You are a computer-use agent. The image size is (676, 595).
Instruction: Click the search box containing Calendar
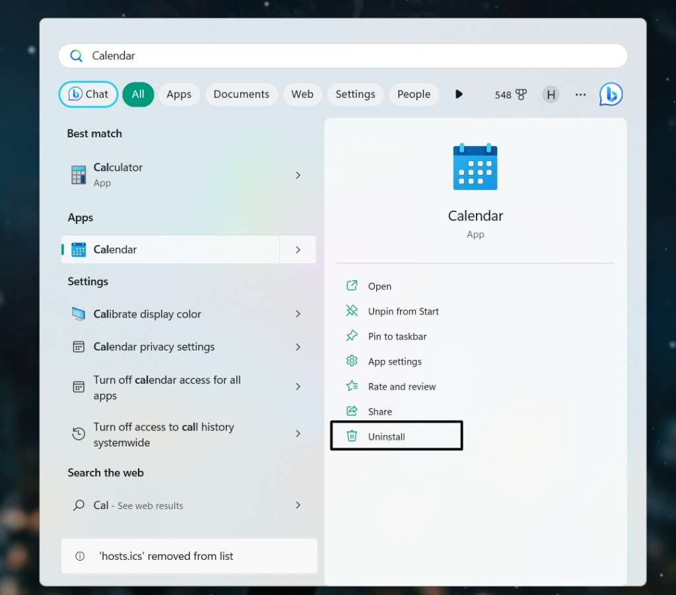343,56
